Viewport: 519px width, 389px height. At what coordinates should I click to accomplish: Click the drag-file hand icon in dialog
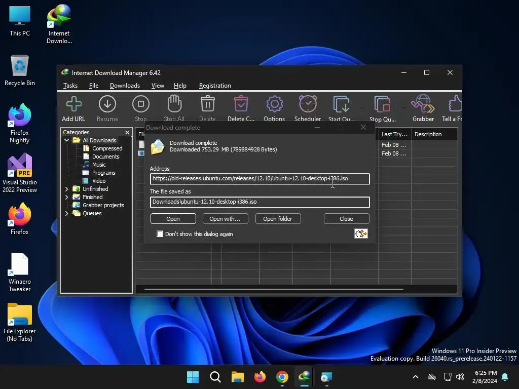click(361, 234)
